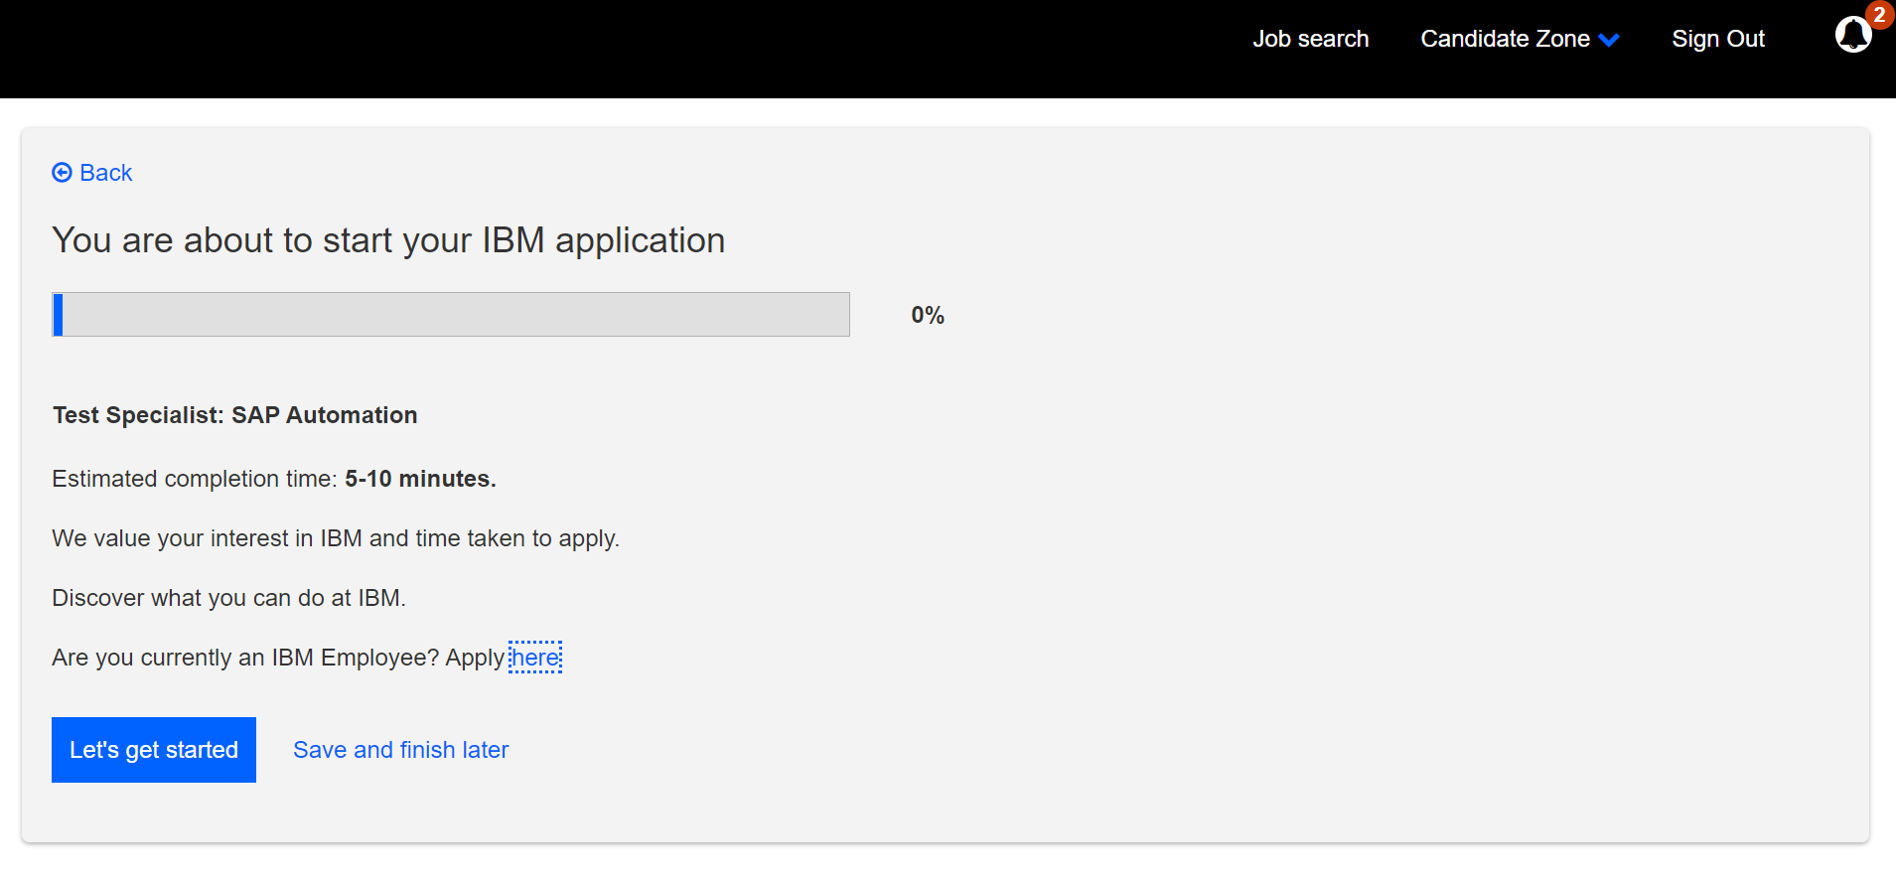This screenshot has height=885, width=1896.
Task: Click the 'You are about to start' heading
Action: click(388, 240)
